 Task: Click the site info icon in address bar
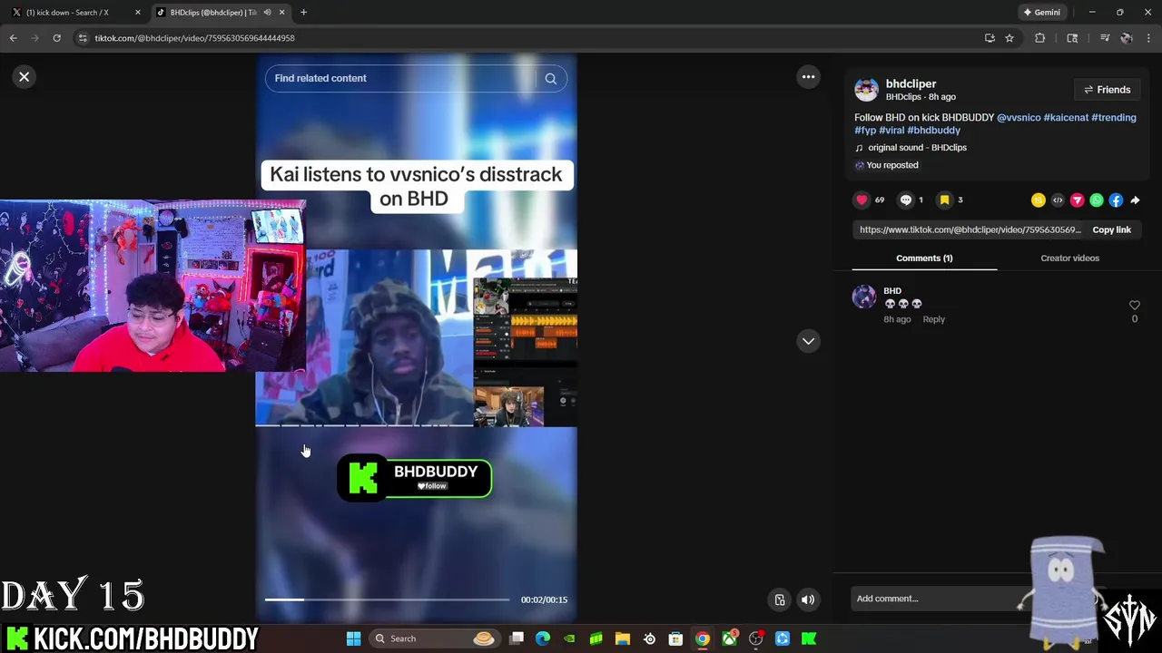coord(83,38)
